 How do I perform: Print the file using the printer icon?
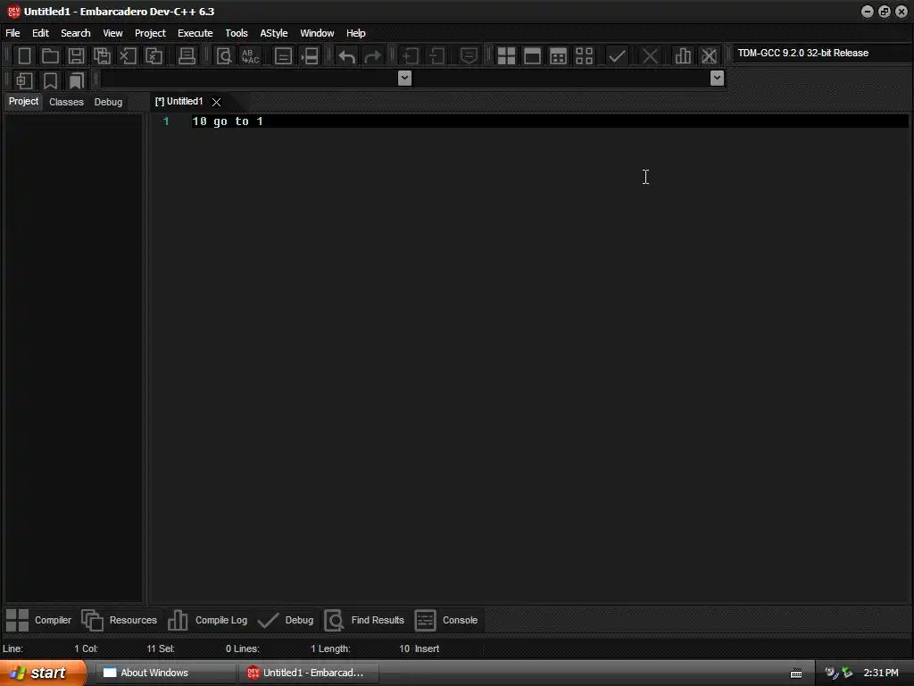187,56
